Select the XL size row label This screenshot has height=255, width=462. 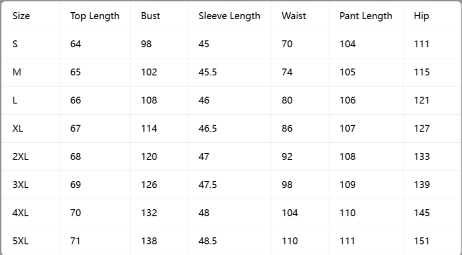point(18,128)
